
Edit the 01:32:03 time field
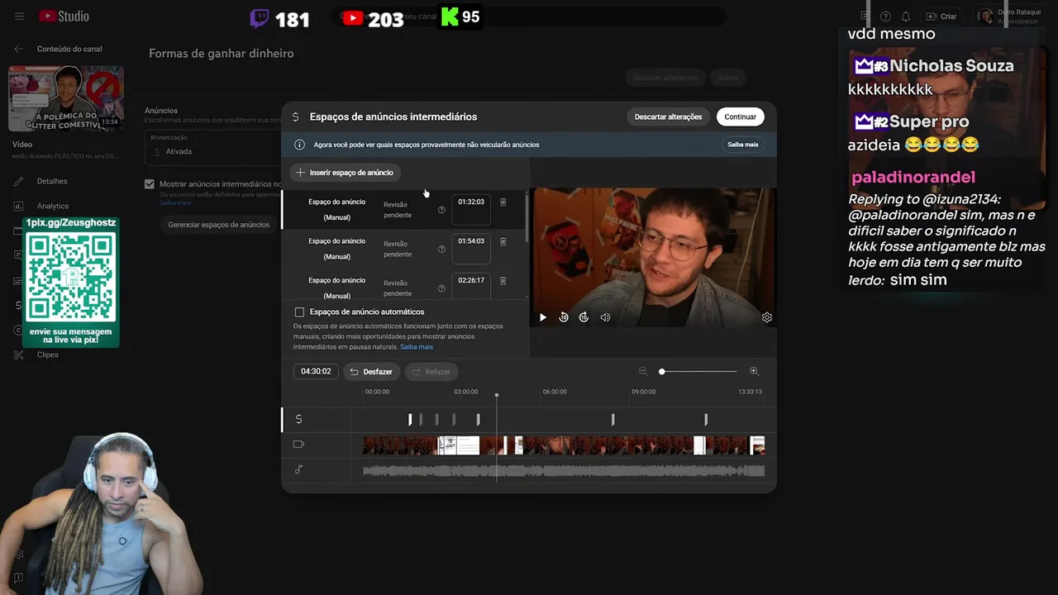pos(471,209)
